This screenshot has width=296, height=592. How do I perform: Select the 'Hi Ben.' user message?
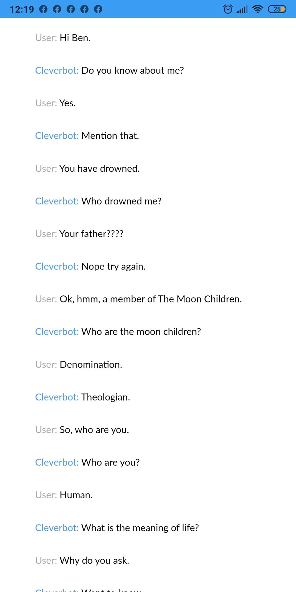75,38
